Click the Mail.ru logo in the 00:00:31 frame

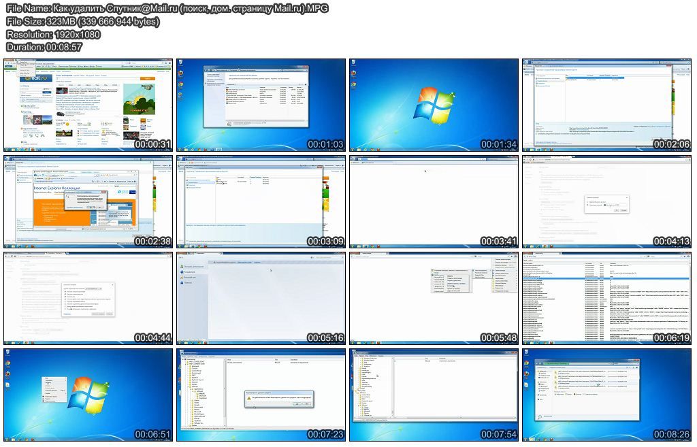point(33,78)
